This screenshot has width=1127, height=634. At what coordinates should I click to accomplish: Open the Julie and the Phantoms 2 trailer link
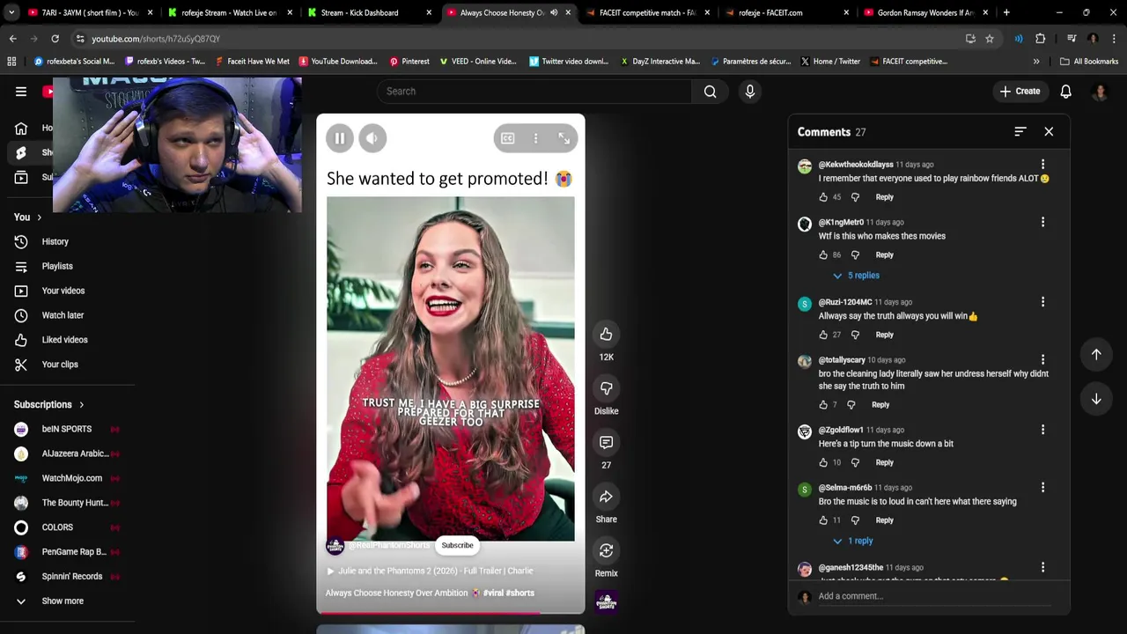(430, 571)
